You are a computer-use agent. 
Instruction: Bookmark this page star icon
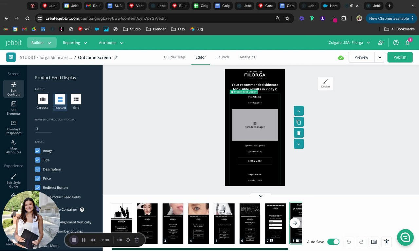(287, 18)
